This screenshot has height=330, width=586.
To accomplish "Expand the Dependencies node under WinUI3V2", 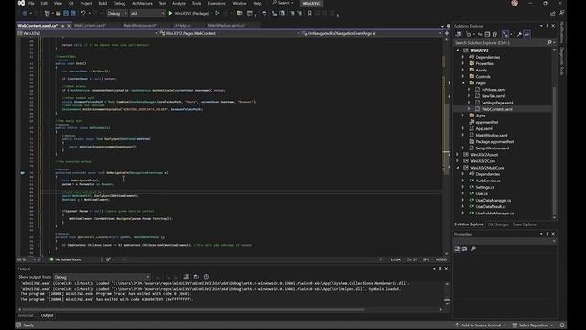I will pyautogui.click(x=463, y=57).
